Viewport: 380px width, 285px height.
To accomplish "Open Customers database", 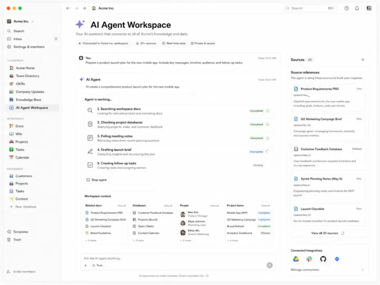I will point(21,176).
